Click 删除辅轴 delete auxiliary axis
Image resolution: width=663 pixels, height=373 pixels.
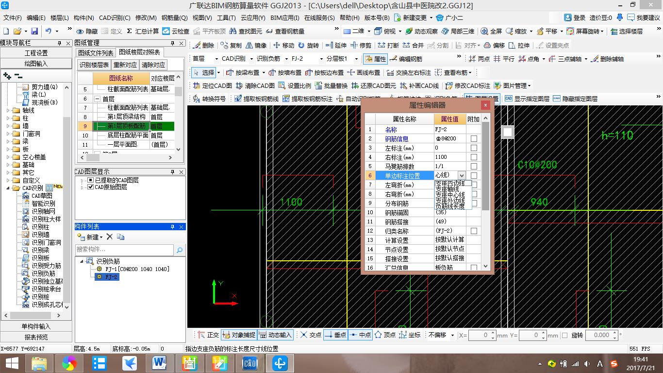coord(607,59)
